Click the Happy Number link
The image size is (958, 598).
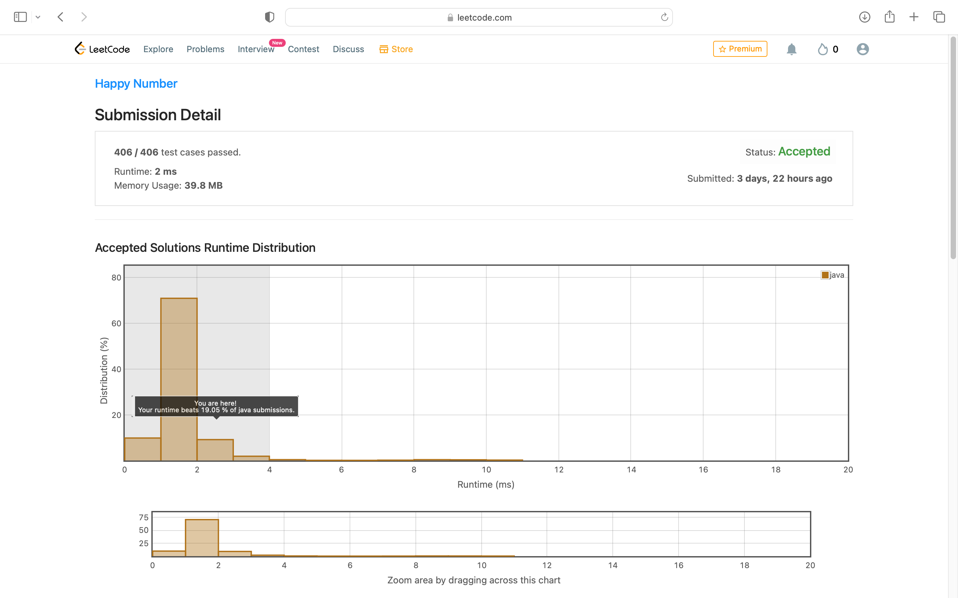tap(136, 83)
